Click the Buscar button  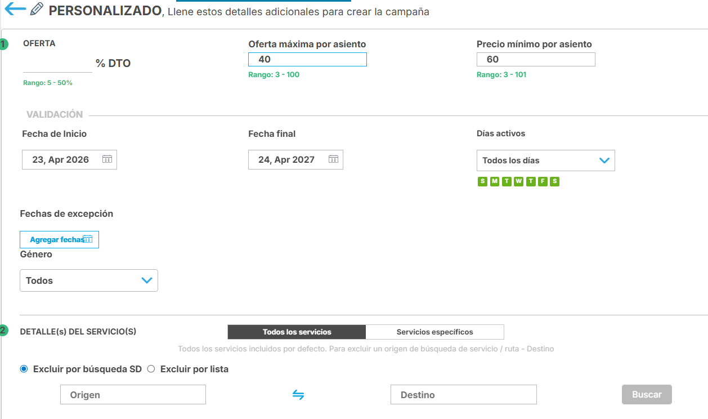click(646, 394)
